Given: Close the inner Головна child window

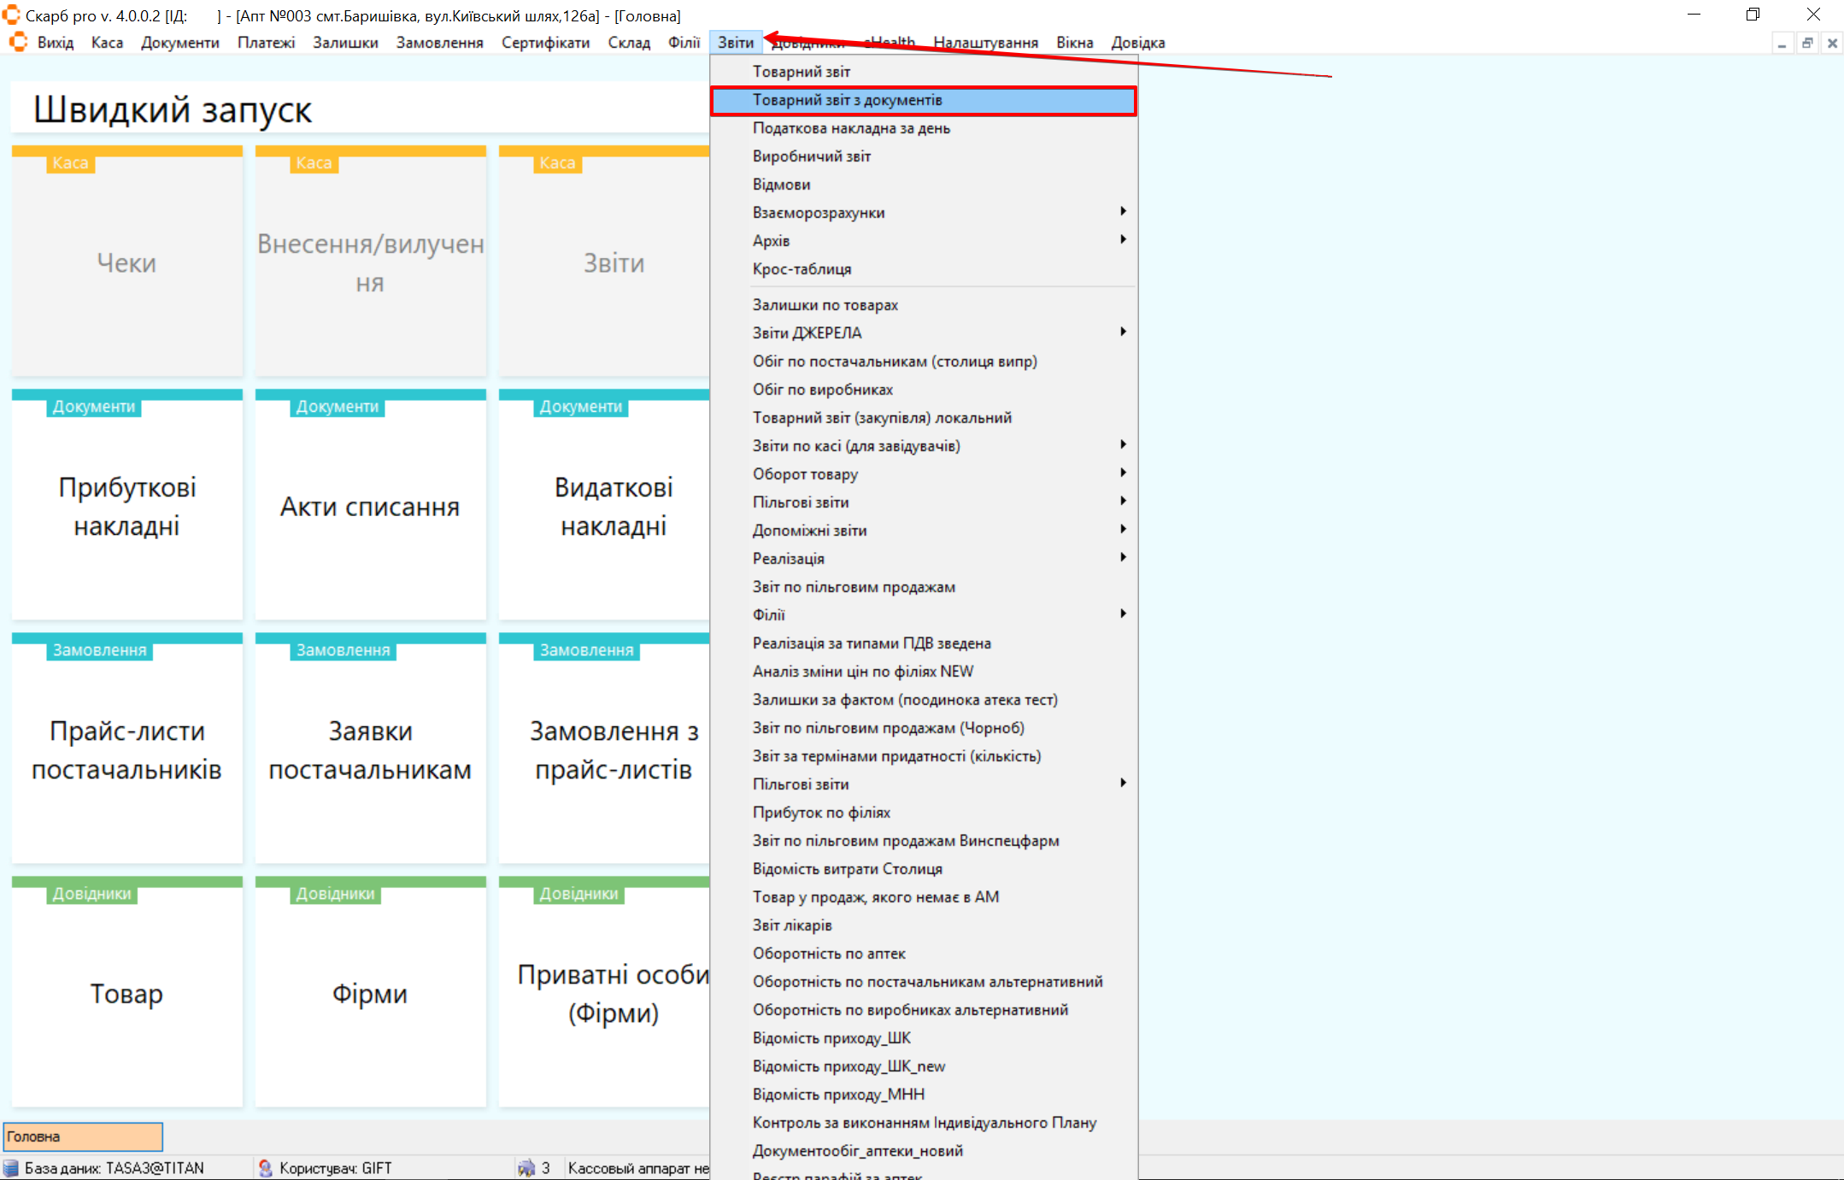Looking at the screenshot, I should pyautogui.click(x=1832, y=44).
